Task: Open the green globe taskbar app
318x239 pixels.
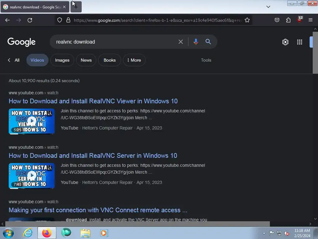Action: 66,233
